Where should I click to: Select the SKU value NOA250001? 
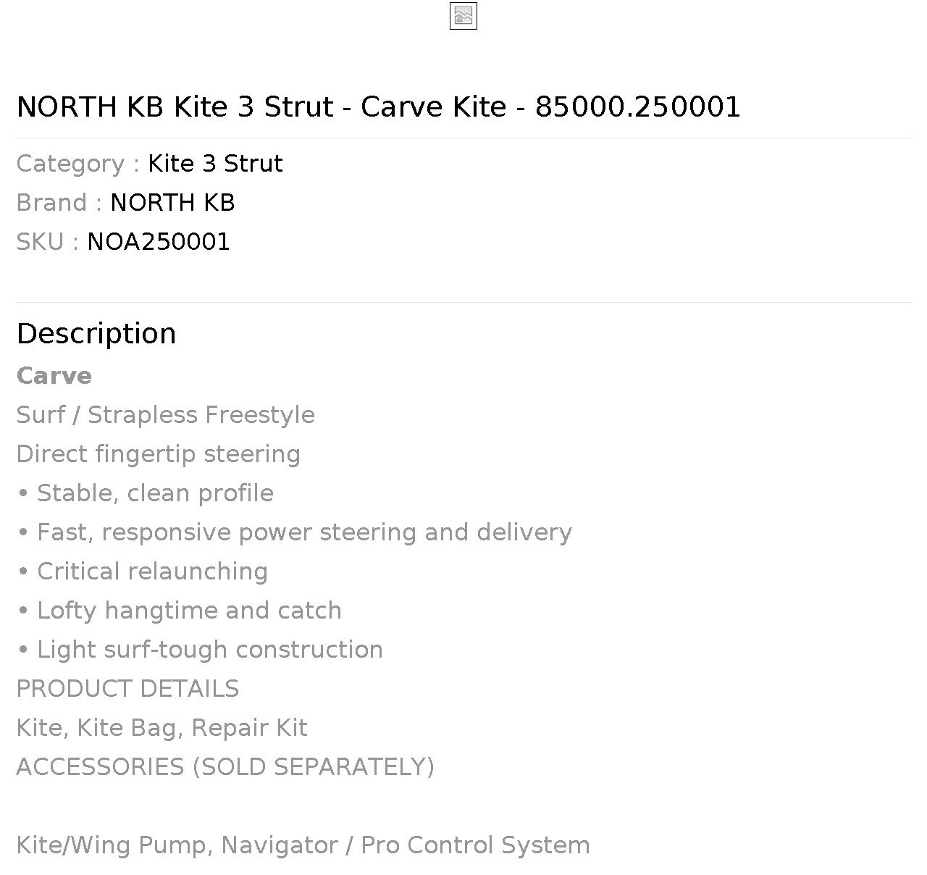[159, 242]
